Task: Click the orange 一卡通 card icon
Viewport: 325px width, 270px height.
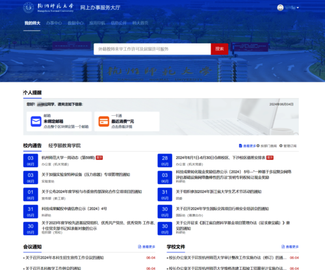Action: pyautogui.click(x=104, y=122)
